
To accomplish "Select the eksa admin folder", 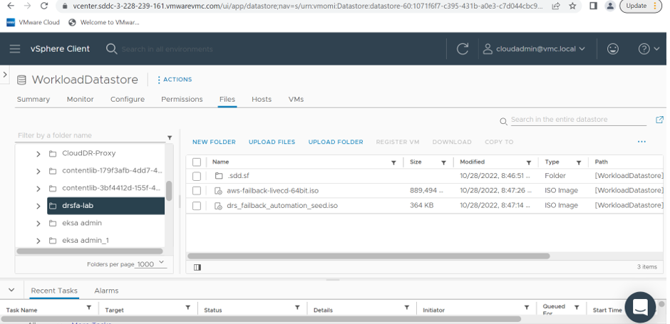I will (82, 223).
